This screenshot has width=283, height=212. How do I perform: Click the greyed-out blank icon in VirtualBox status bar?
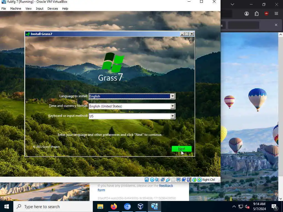[x=173, y=179]
